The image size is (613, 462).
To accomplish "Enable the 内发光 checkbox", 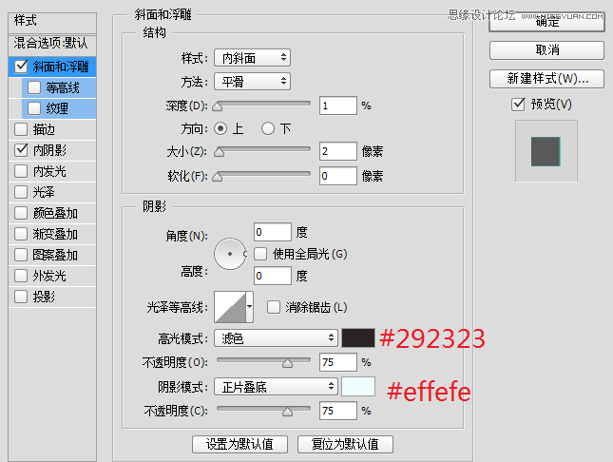I will pos(21,171).
